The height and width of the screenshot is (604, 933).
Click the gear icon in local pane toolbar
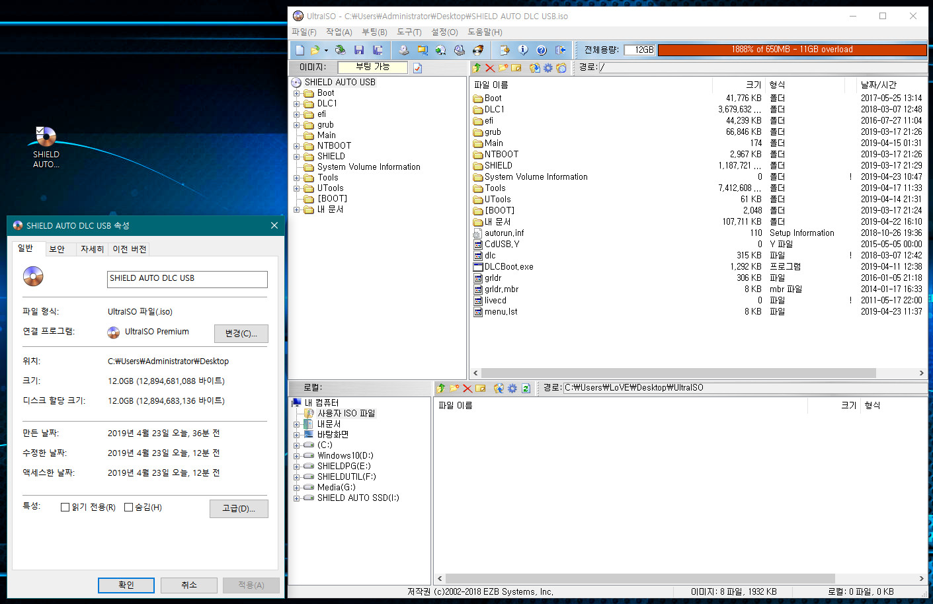[512, 388]
